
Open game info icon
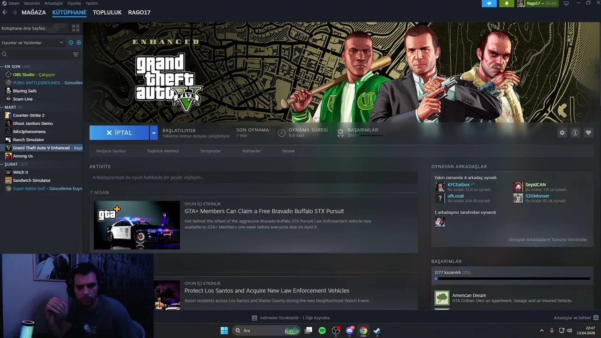click(x=575, y=133)
